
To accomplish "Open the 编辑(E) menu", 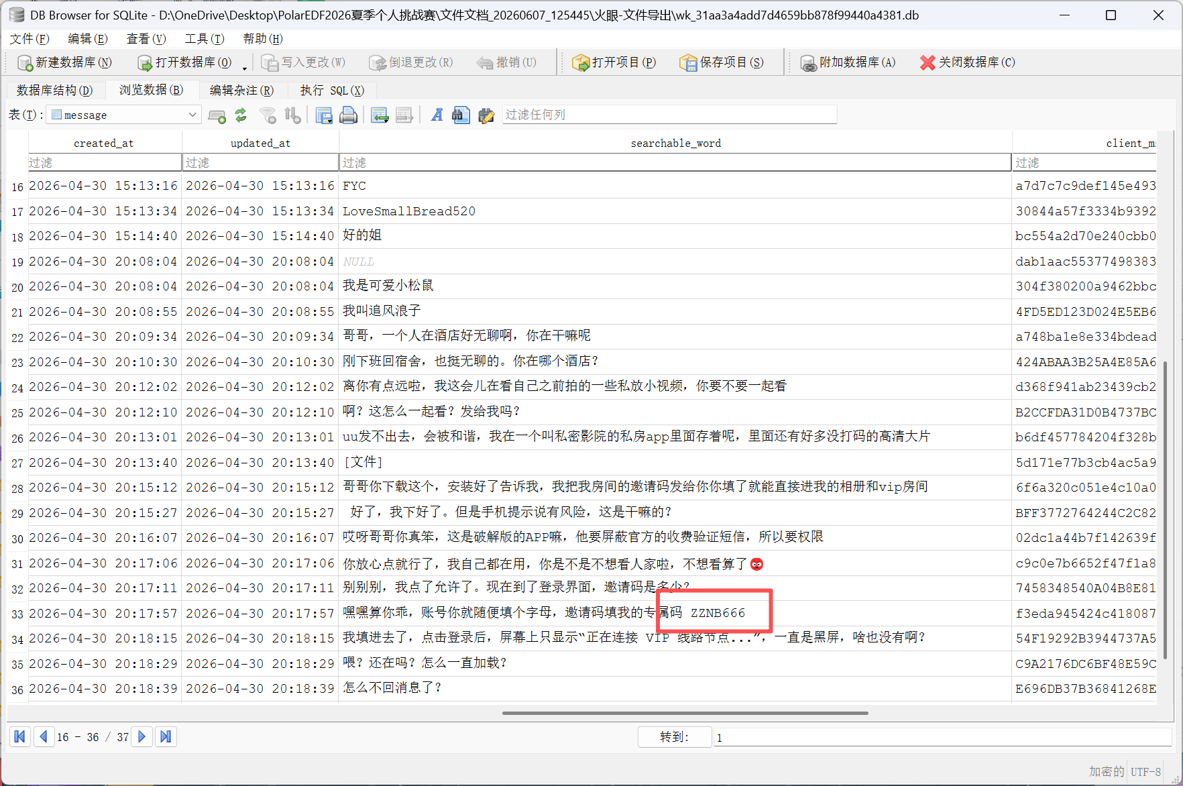I will tap(88, 39).
